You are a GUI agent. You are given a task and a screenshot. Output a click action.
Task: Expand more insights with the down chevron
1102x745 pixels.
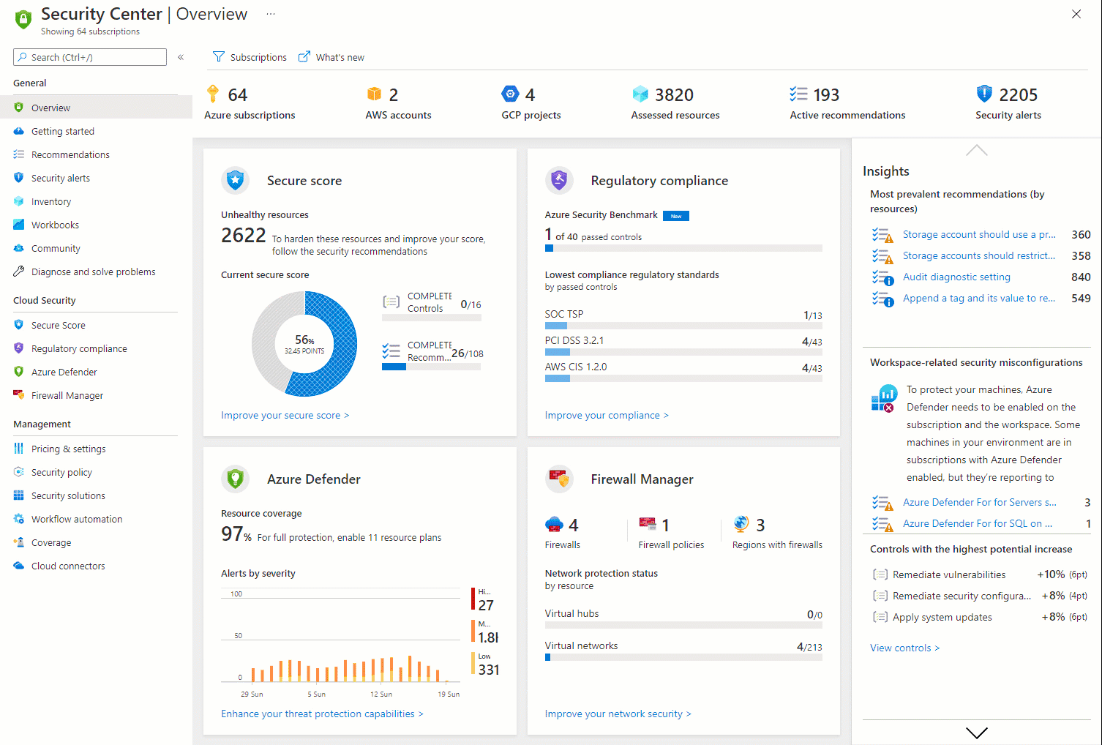[976, 733]
